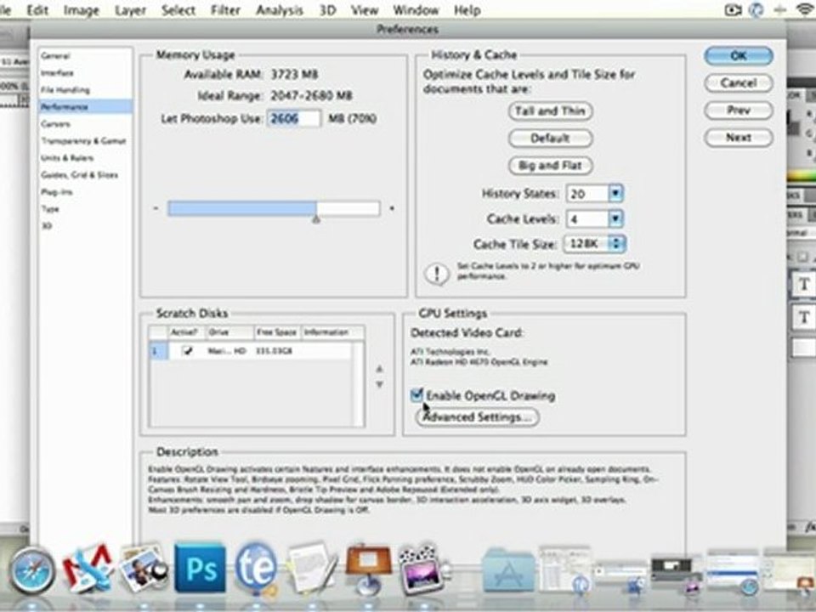Click the Let Photoshop Use memory field
Image resolution: width=816 pixels, height=612 pixels.
coord(294,119)
